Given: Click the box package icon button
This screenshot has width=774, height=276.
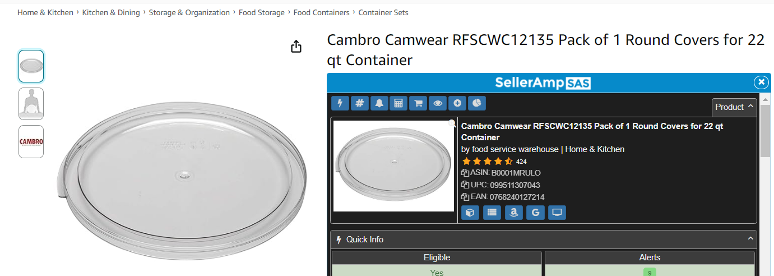Looking at the screenshot, I should coord(470,213).
